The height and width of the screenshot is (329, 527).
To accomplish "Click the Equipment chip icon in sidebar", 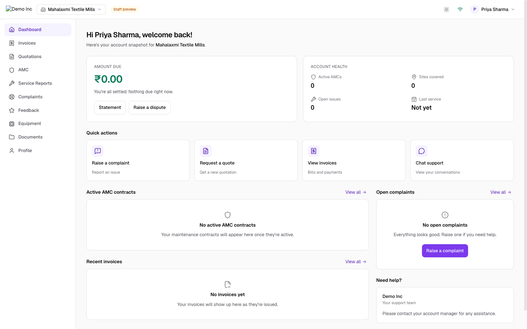I will [12, 124].
